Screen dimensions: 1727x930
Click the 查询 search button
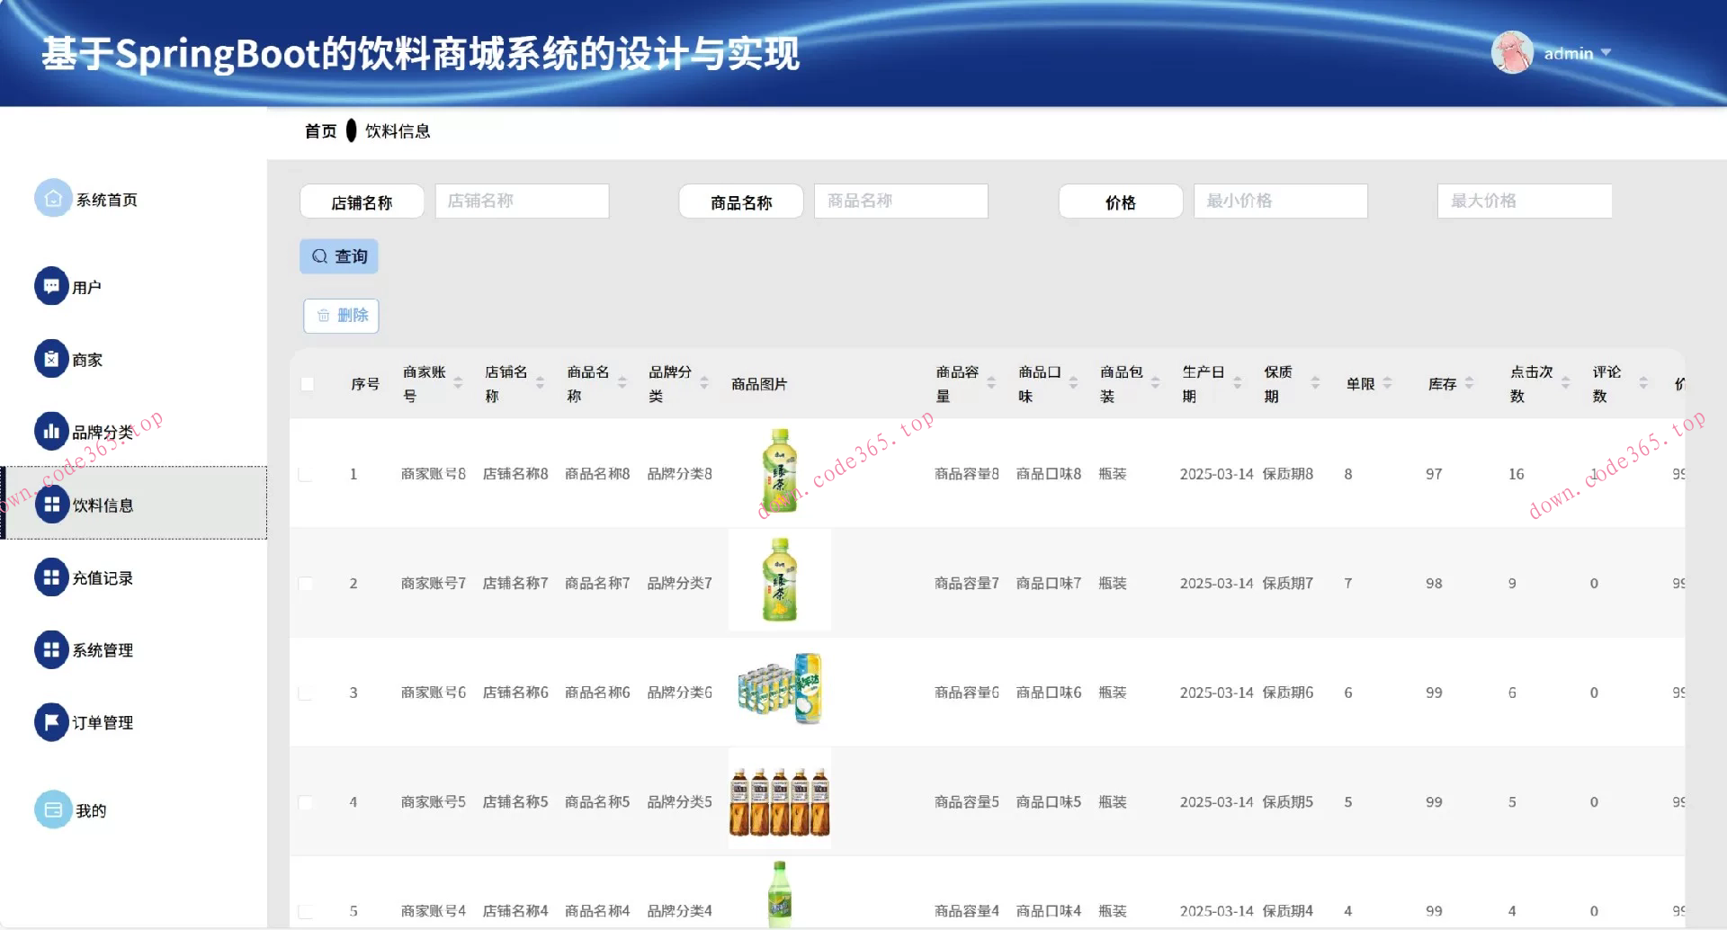(338, 255)
